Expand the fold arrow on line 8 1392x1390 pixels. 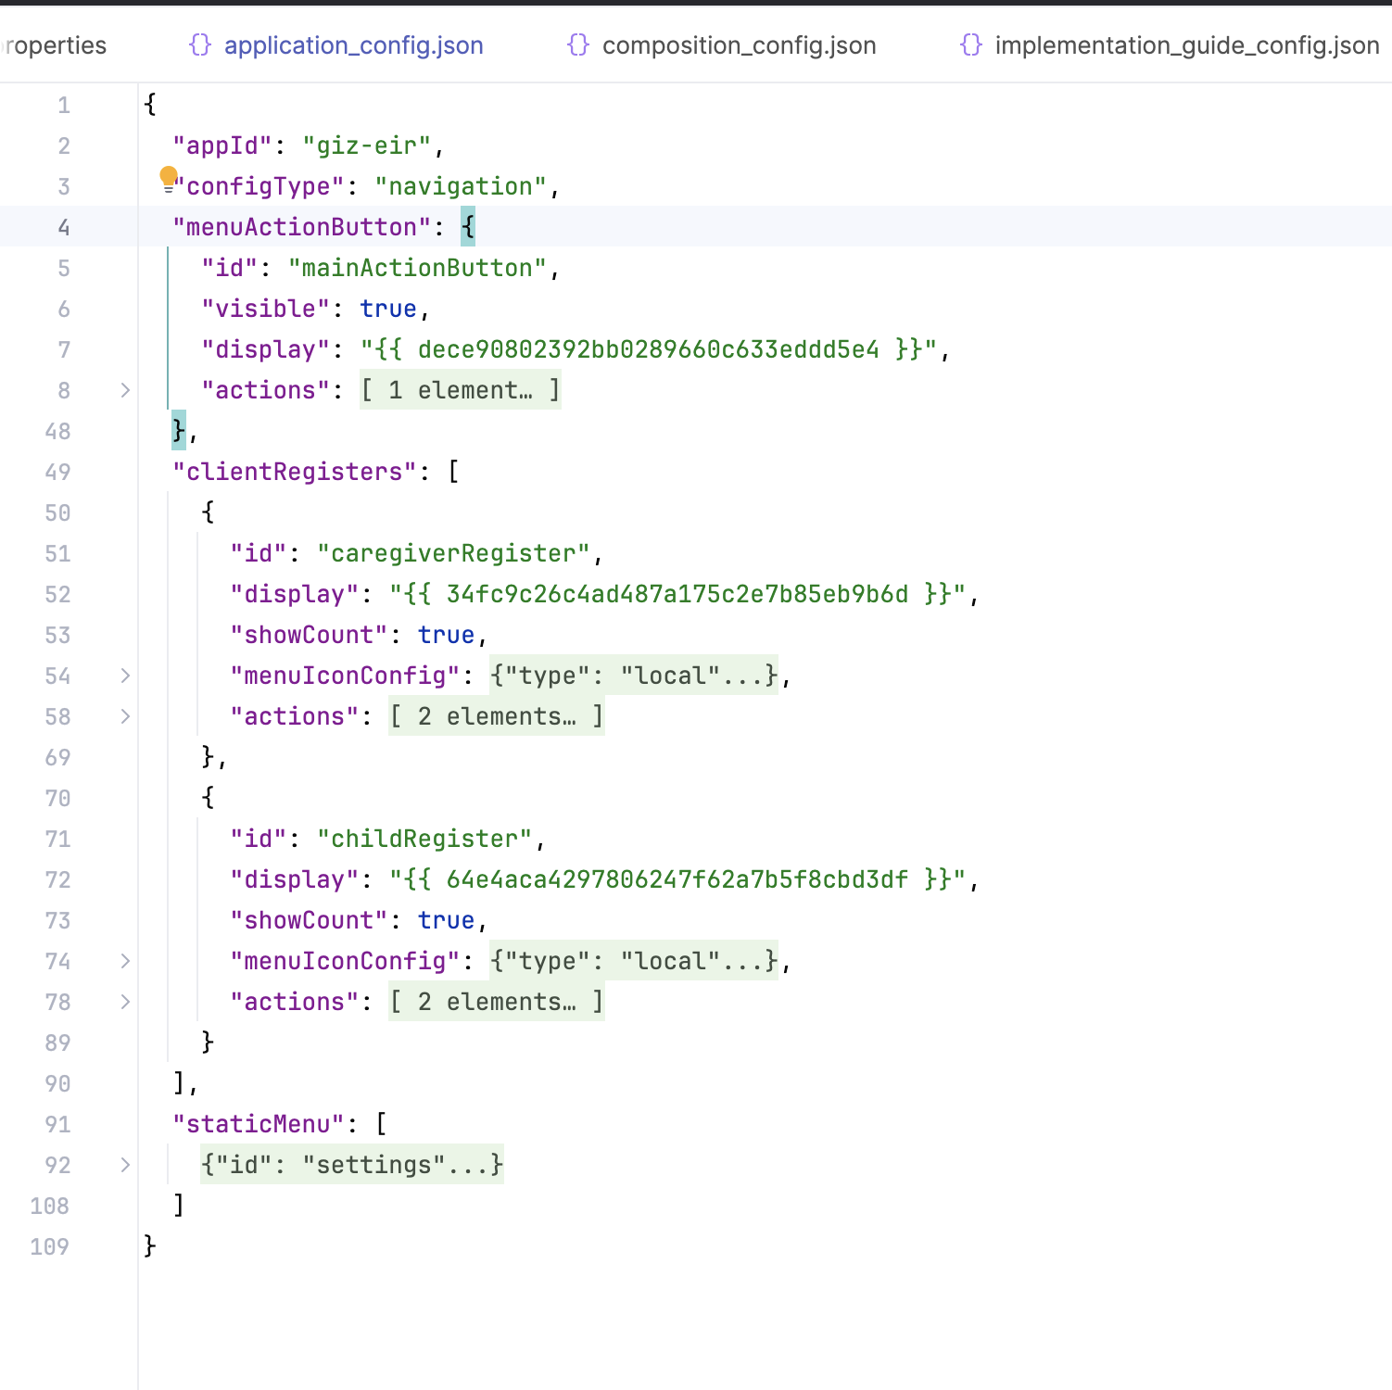tap(125, 390)
